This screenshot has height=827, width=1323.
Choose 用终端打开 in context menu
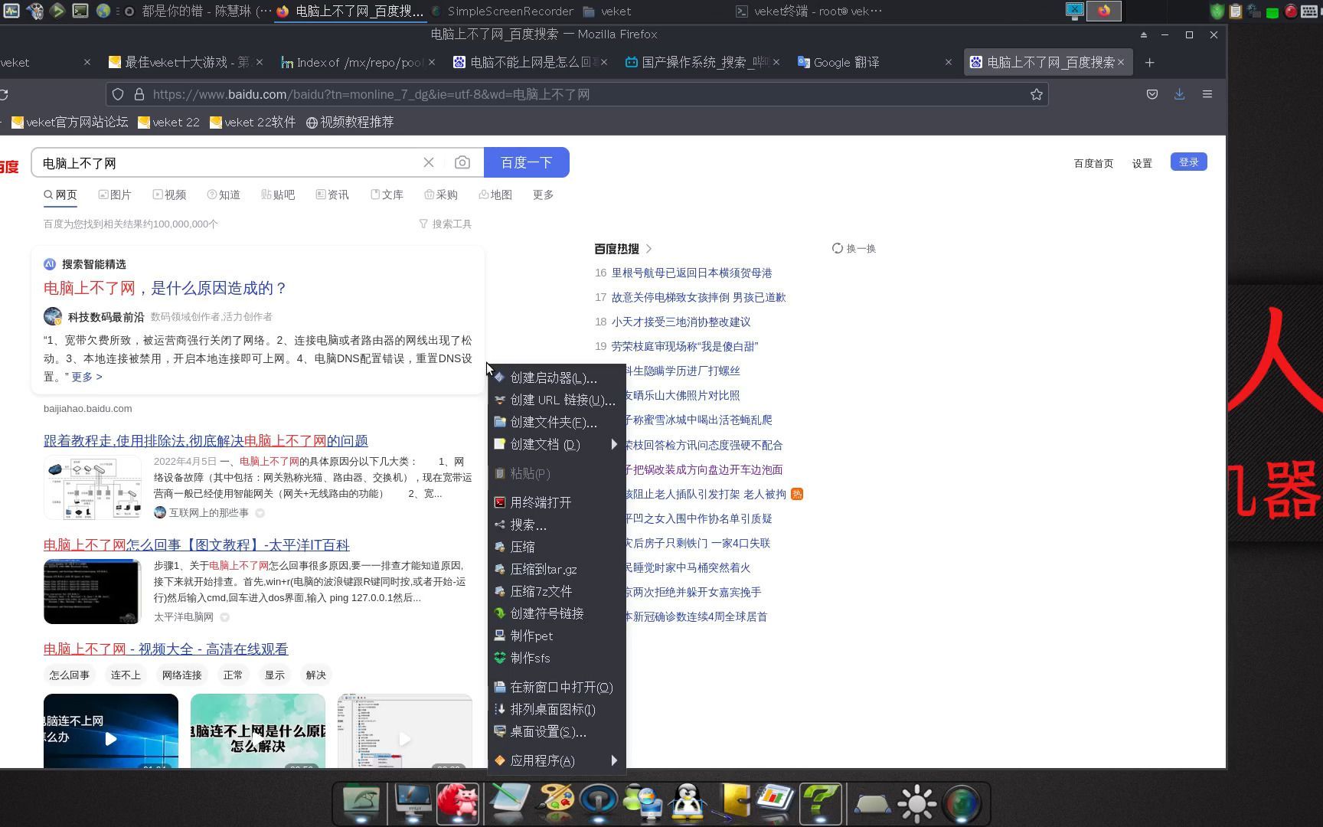click(x=557, y=502)
